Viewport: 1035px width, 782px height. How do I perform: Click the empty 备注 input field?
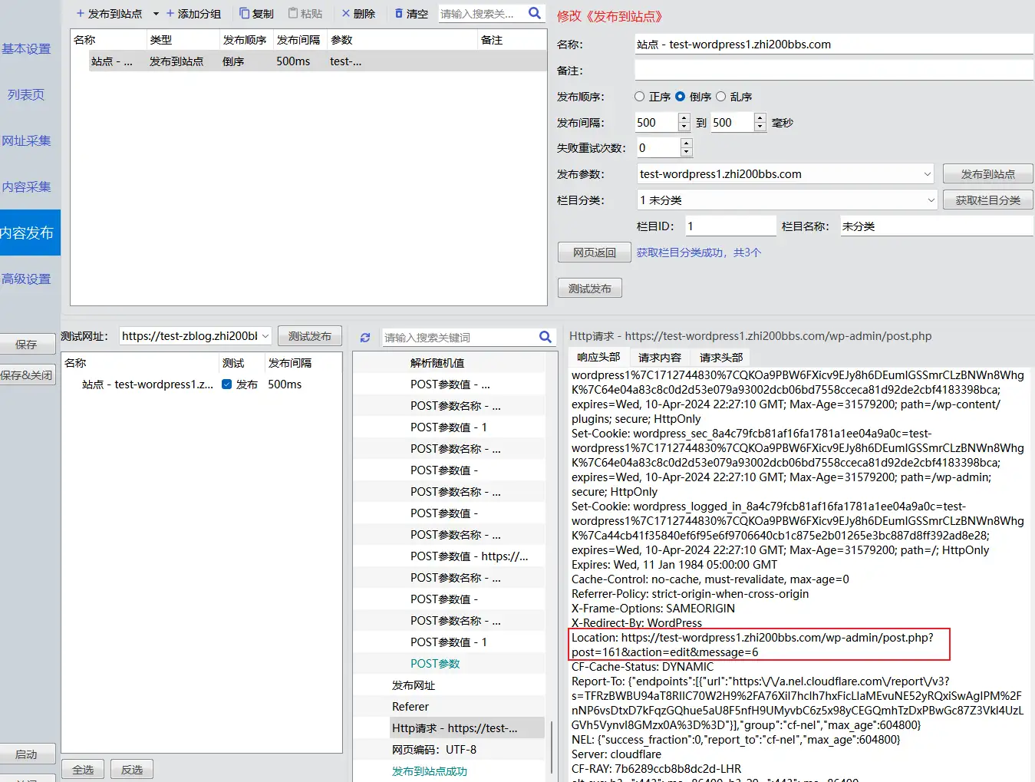tap(834, 71)
